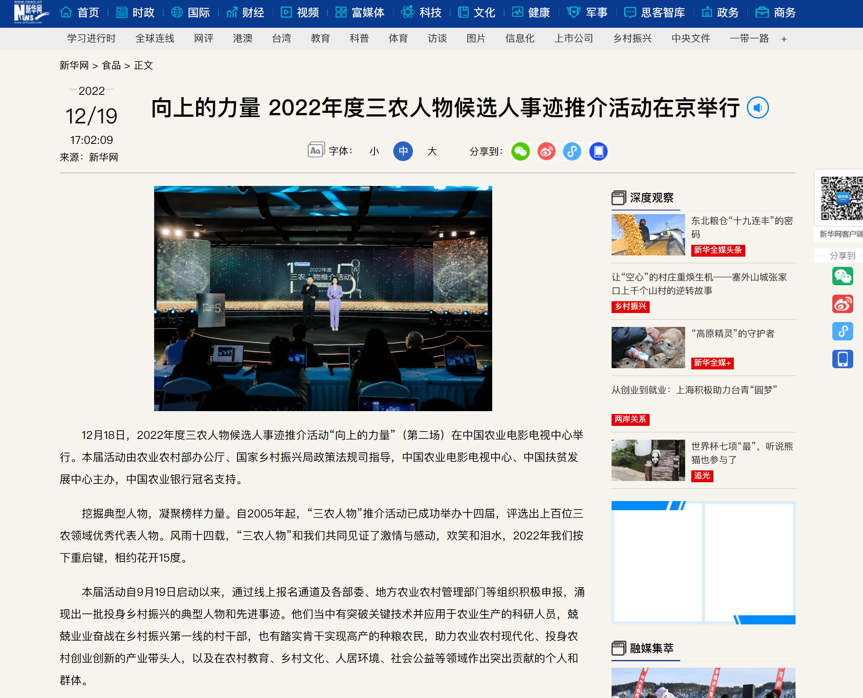Open 科技 section in top navigation

click(x=421, y=13)
